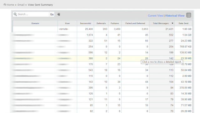Click the 552 total messages cell
This screenshot has height=113, width=200.
coord(162,35)
